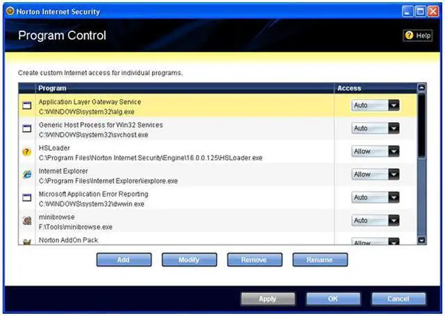Click the Norton logo in title bar
Viewport: 445px width, 316px height.
(x=10, y=12)
